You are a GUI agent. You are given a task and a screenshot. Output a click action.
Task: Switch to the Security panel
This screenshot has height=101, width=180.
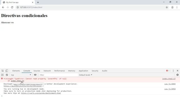coord(95,71)
